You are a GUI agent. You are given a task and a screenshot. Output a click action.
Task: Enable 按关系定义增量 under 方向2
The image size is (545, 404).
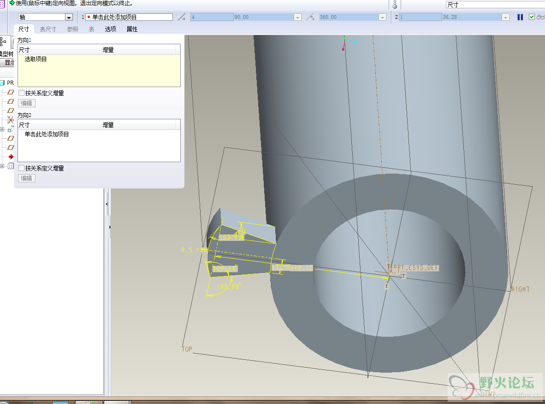(22, 168)
